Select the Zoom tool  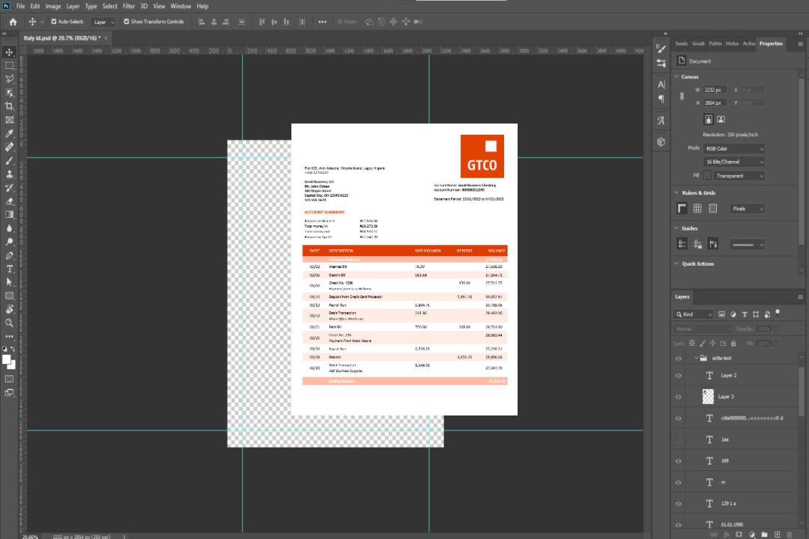[x=9, y=323]
